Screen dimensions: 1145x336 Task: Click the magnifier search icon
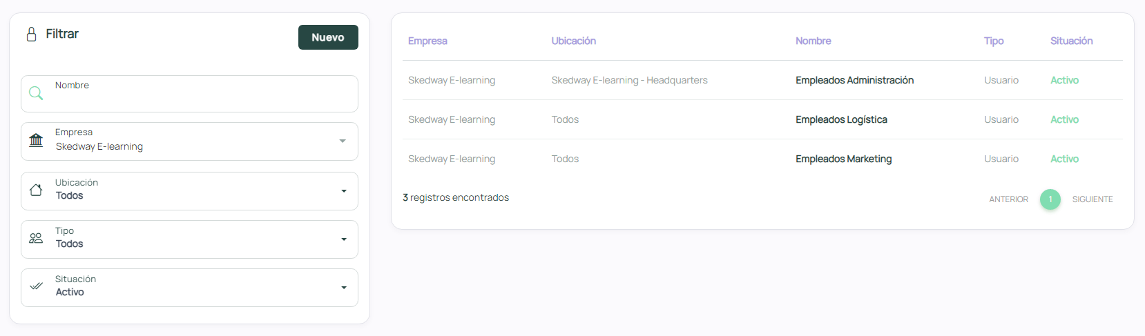[x=36, y=93]
